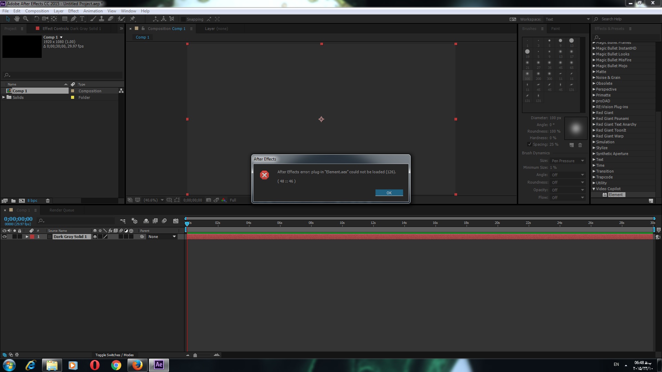Click the Comp 1 tab in viewer
This screenshot has width=662, height=372.
142,37
